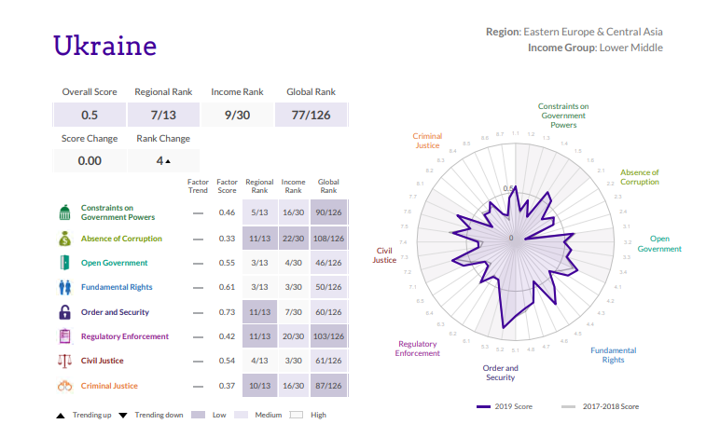Click the Trending up triangle legend marker
The image size is (720, 424).
pyautogui.click(x=60, y=415)
